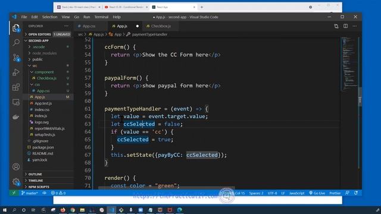Click Go Live in status bar
381x214 pixels.
317,193
